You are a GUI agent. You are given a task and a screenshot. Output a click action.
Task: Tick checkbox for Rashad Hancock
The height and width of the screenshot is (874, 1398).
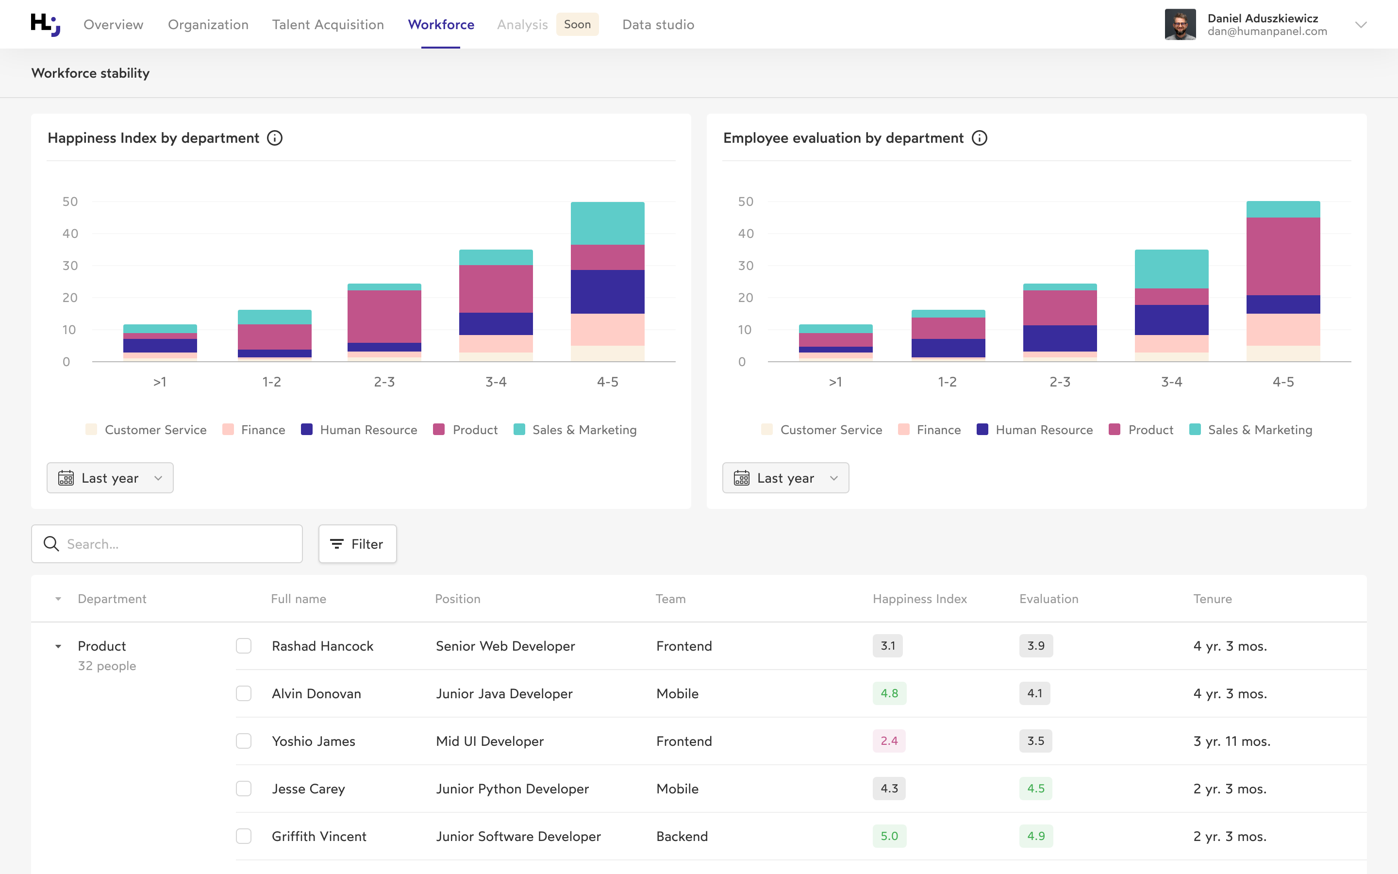244,646
